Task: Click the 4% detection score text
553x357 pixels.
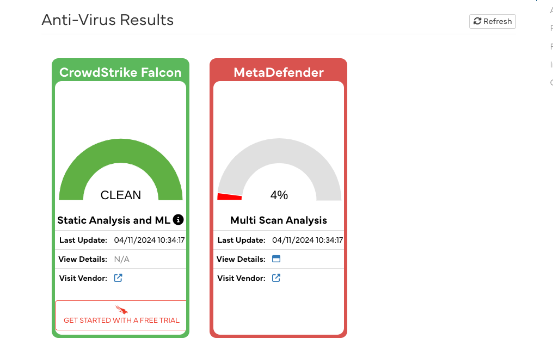Action: coord(279,195)
